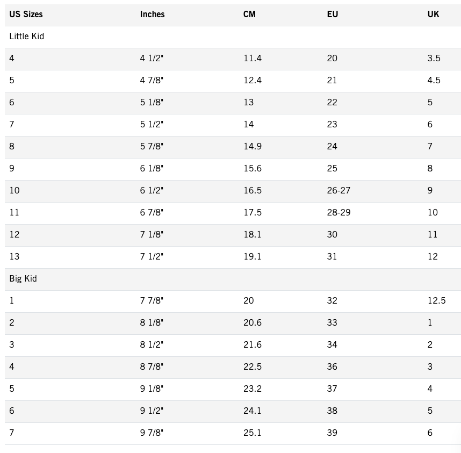Image resolution: width=461 pixels, height=453 pixels.
Task: Click the 20.6 CM value
Action: 252,322
